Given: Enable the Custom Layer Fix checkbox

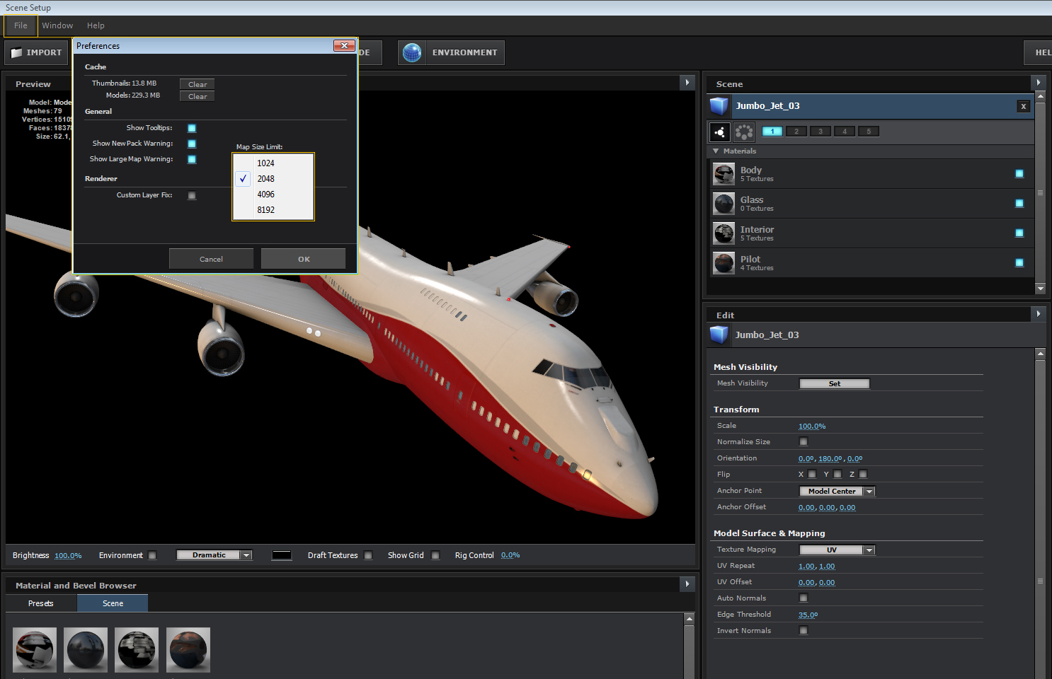Looking at the screenshot, I should (192, 195).
